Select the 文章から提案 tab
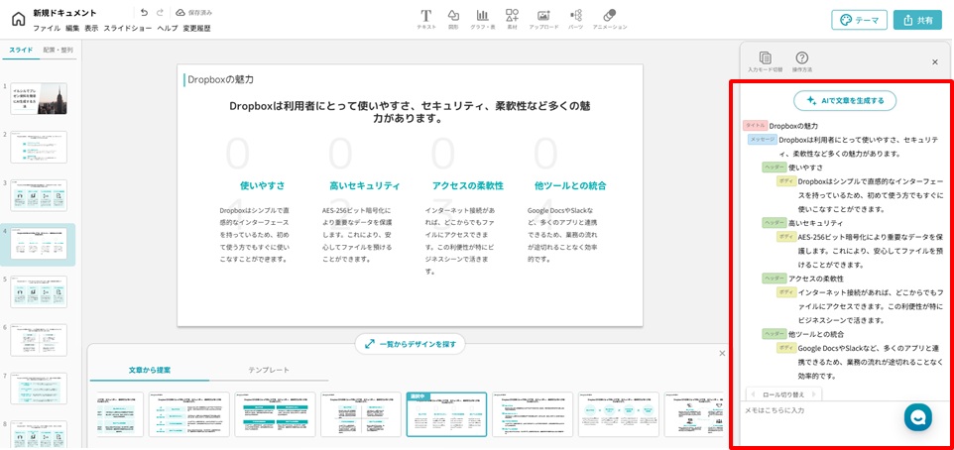The image size is (954, 450). coord(150,370)
